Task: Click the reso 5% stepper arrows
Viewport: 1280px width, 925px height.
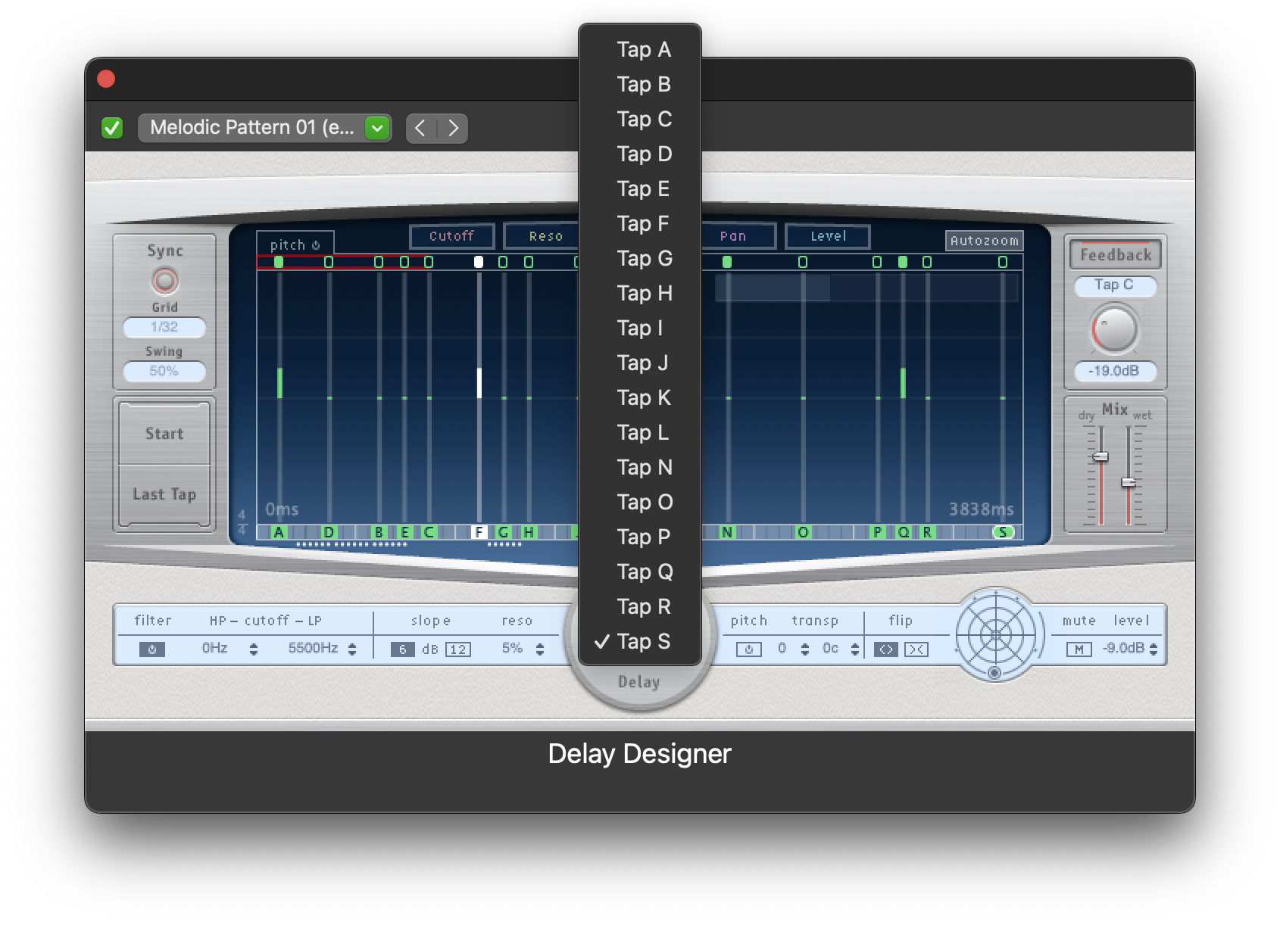Action: click(540, 649)
